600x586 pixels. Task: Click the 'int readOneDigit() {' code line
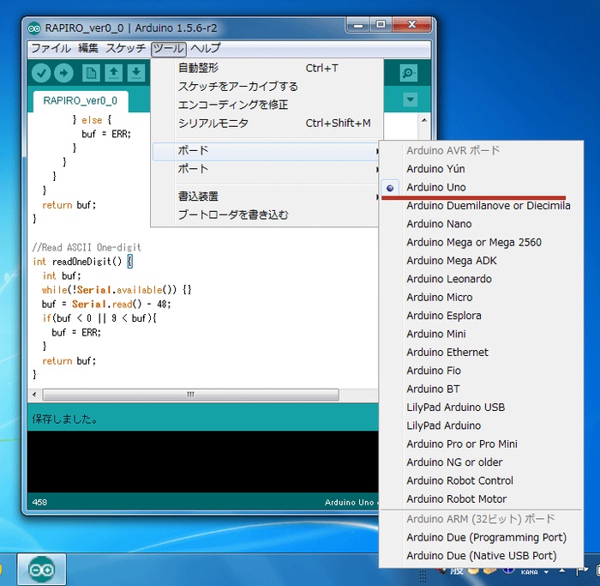click(82, 262)
